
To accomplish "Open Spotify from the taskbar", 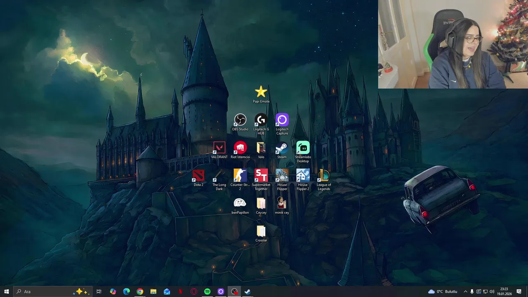I will 207,292.
